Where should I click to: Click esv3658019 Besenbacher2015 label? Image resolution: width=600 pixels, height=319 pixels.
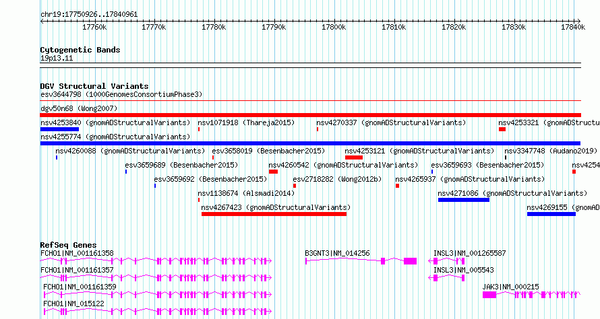pos(268,151)
